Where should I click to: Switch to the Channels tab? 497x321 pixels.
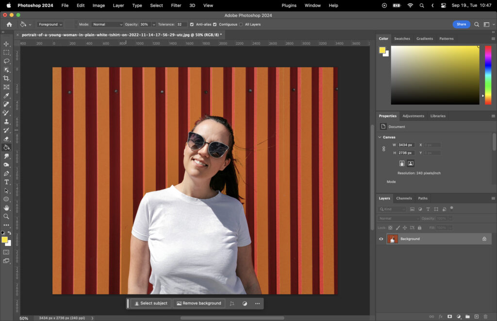pyautogui.click(x=404, y=198)
